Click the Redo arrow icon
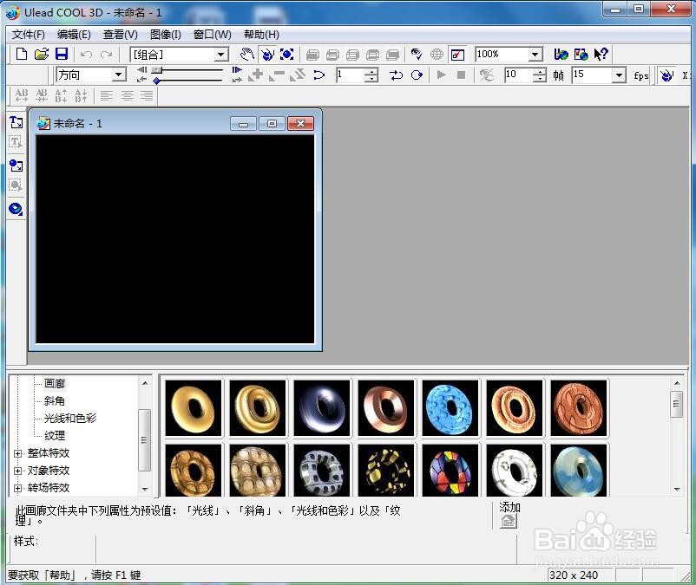 tap(106, 55)
